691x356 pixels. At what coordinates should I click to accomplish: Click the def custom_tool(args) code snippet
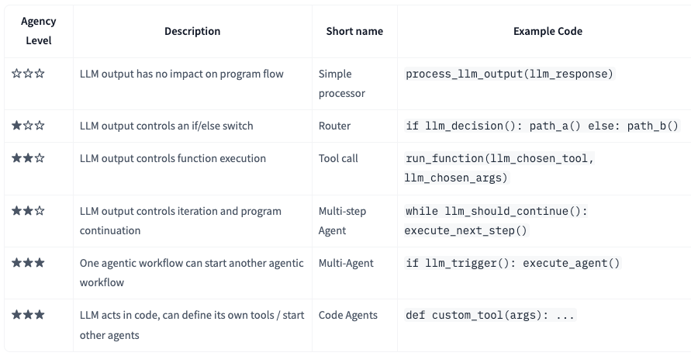490,316
